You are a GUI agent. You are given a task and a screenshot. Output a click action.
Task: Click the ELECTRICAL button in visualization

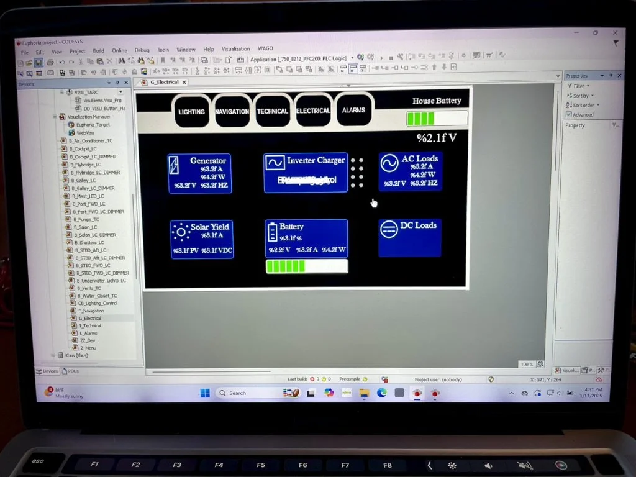pos(313,111)
